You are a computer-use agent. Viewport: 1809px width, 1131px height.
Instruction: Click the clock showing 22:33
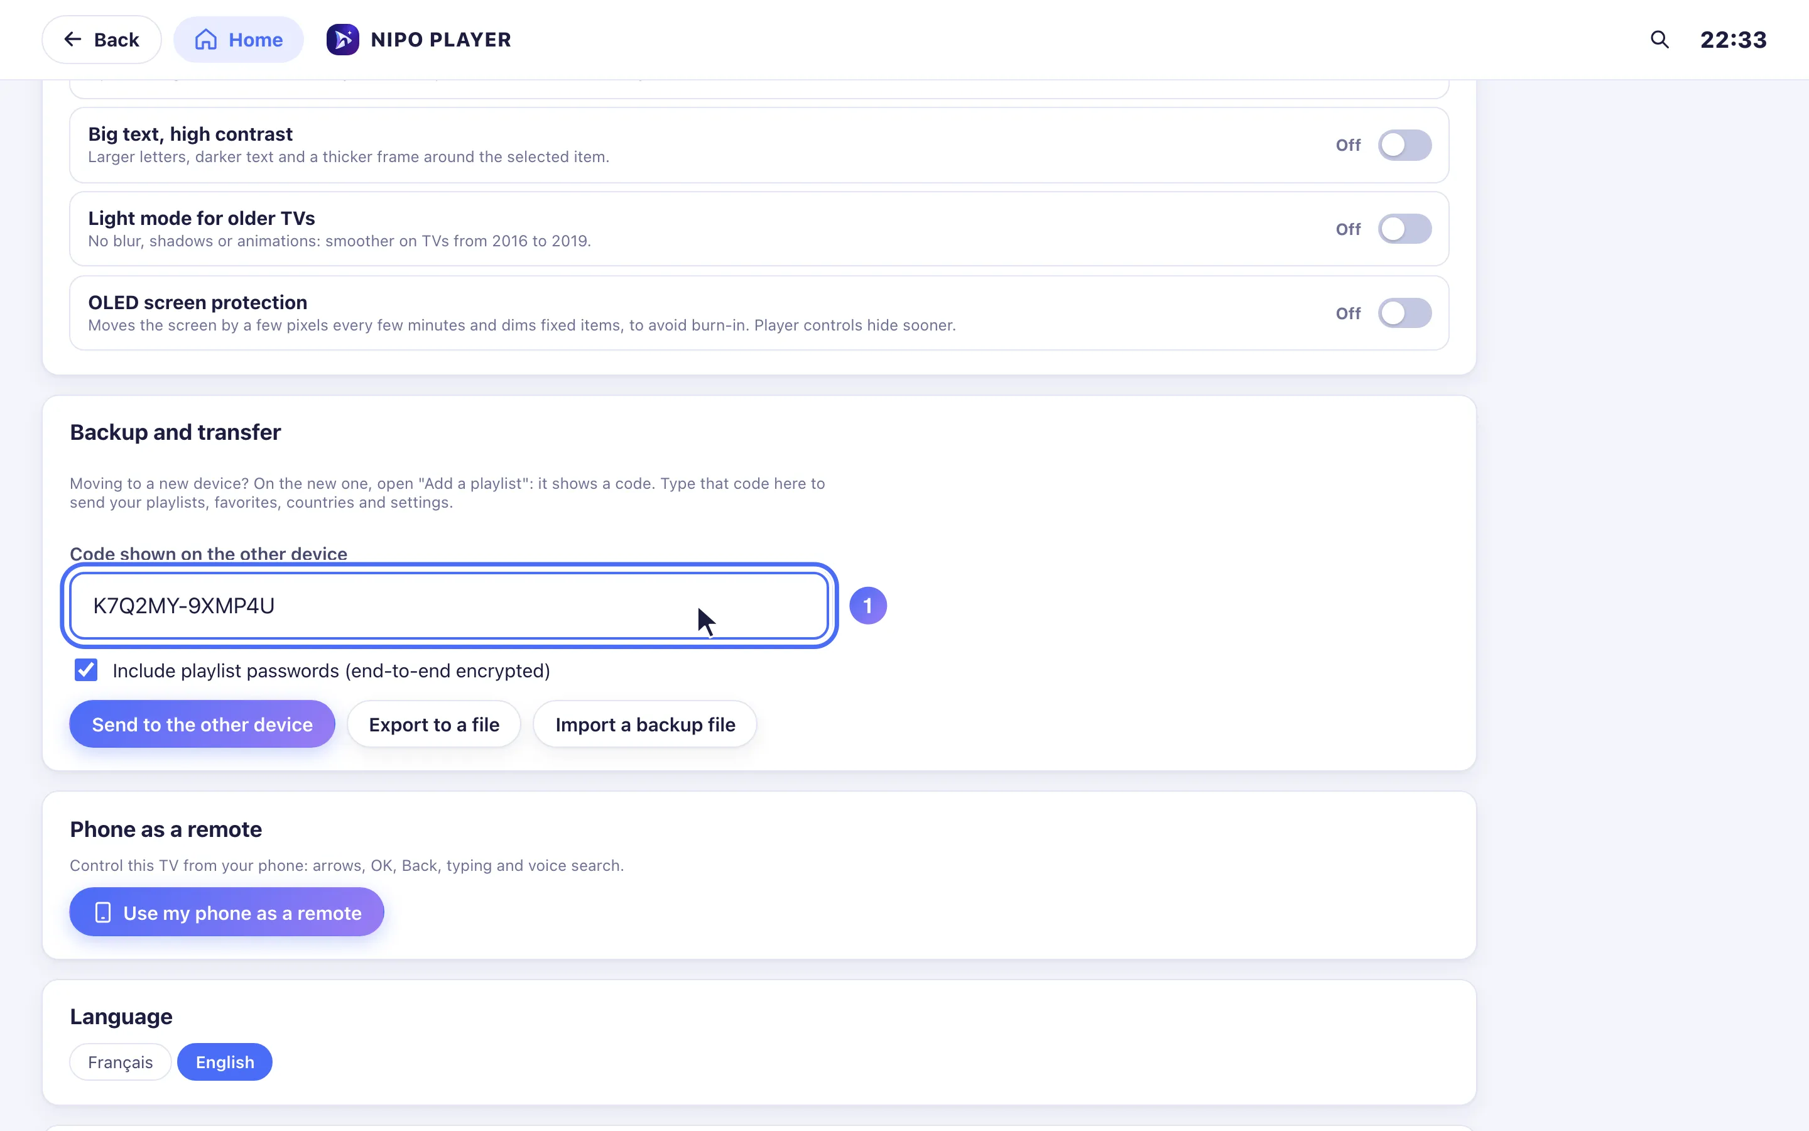click(x=1733, y=40)
